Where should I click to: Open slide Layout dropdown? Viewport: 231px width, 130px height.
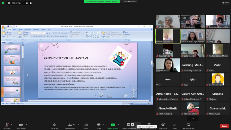pyautogui.click(x=26, y=32)
